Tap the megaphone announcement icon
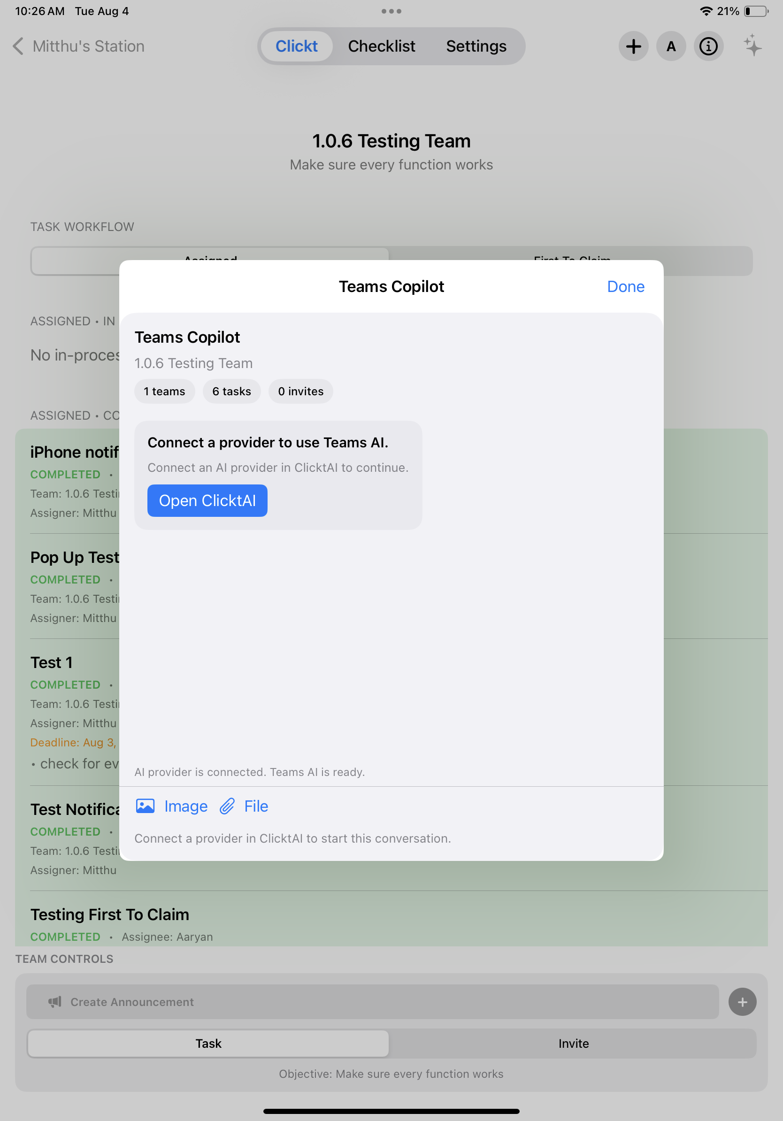Viewport: 783px width, 1121px height. [54, 1002]
